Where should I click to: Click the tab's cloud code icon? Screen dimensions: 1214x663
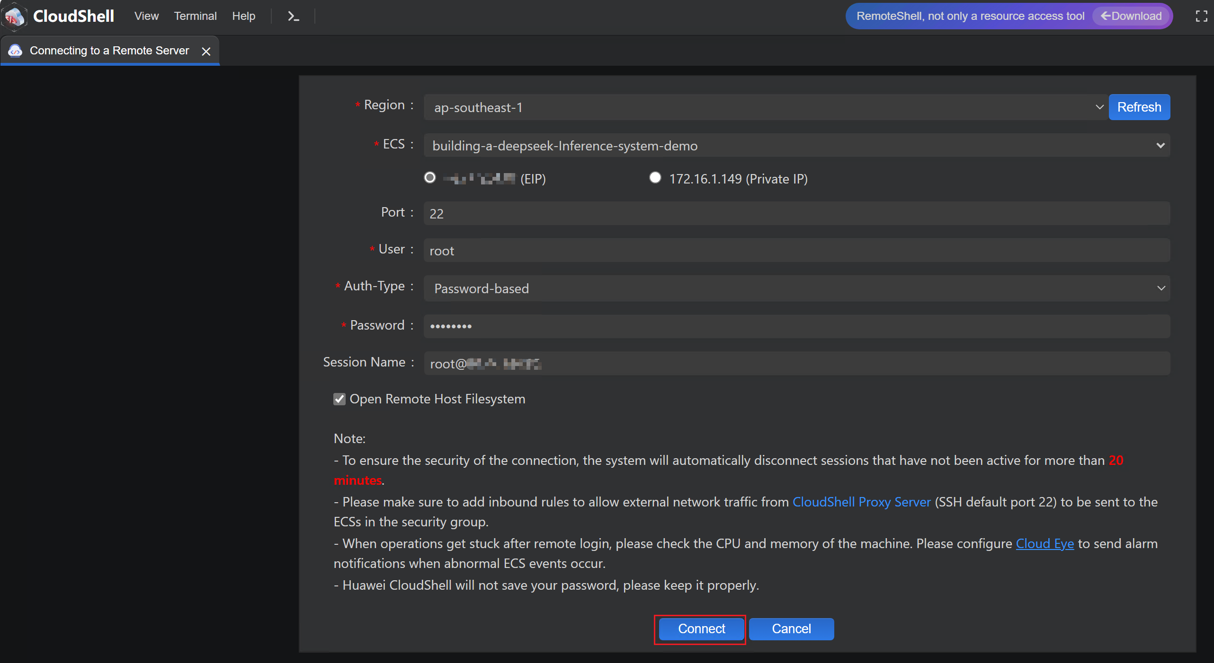[15, 51]
